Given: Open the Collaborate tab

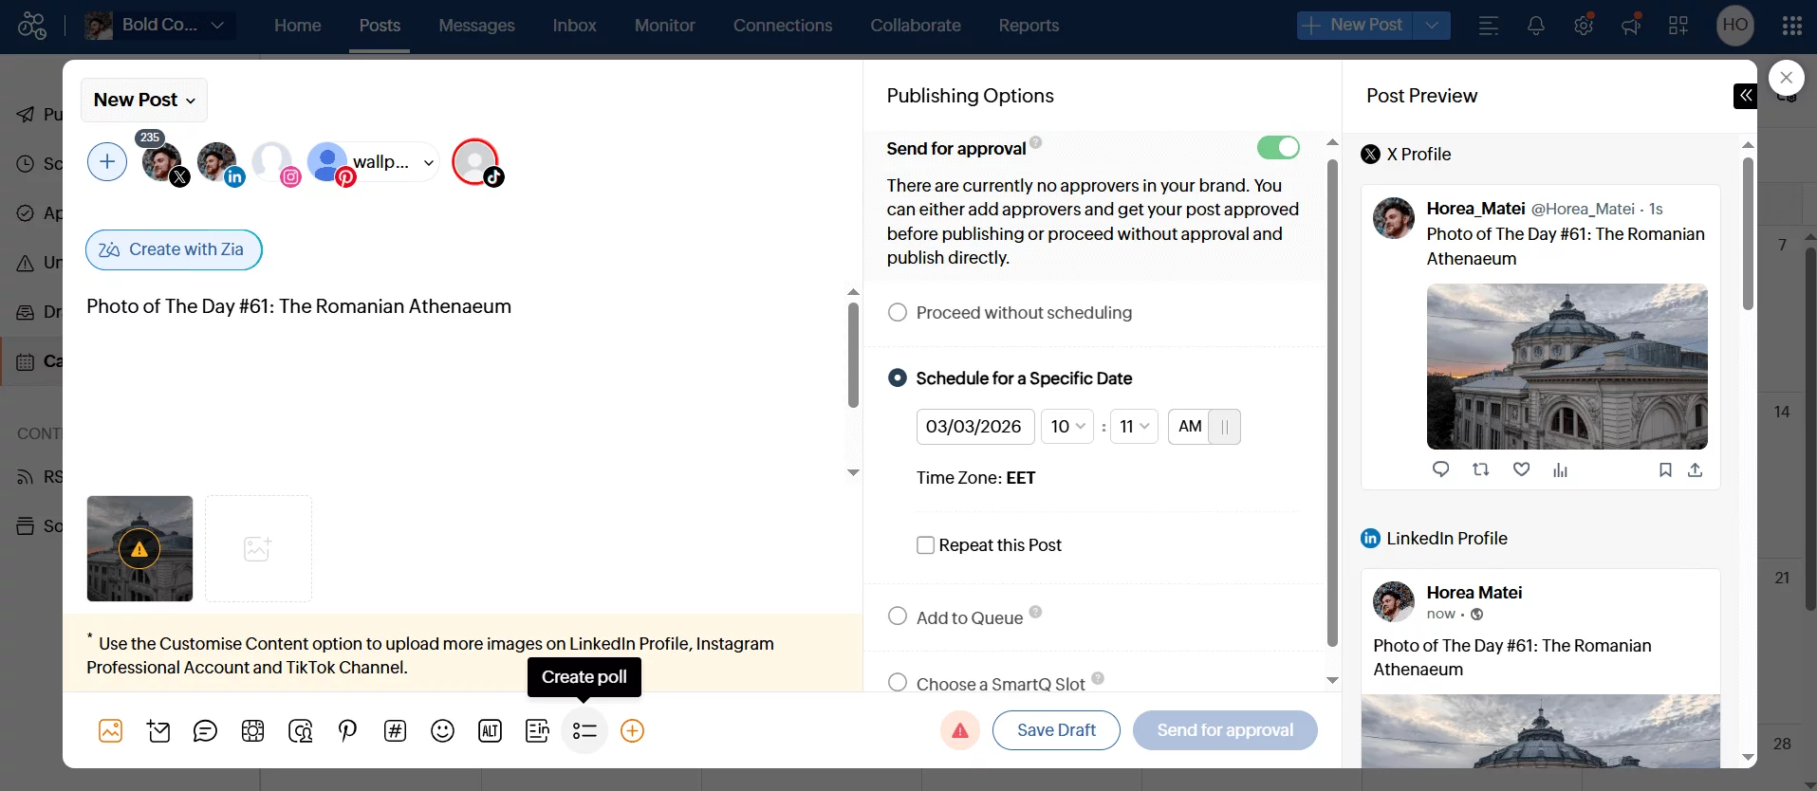Looking at the screenshot, I should (x=916, y=26).
